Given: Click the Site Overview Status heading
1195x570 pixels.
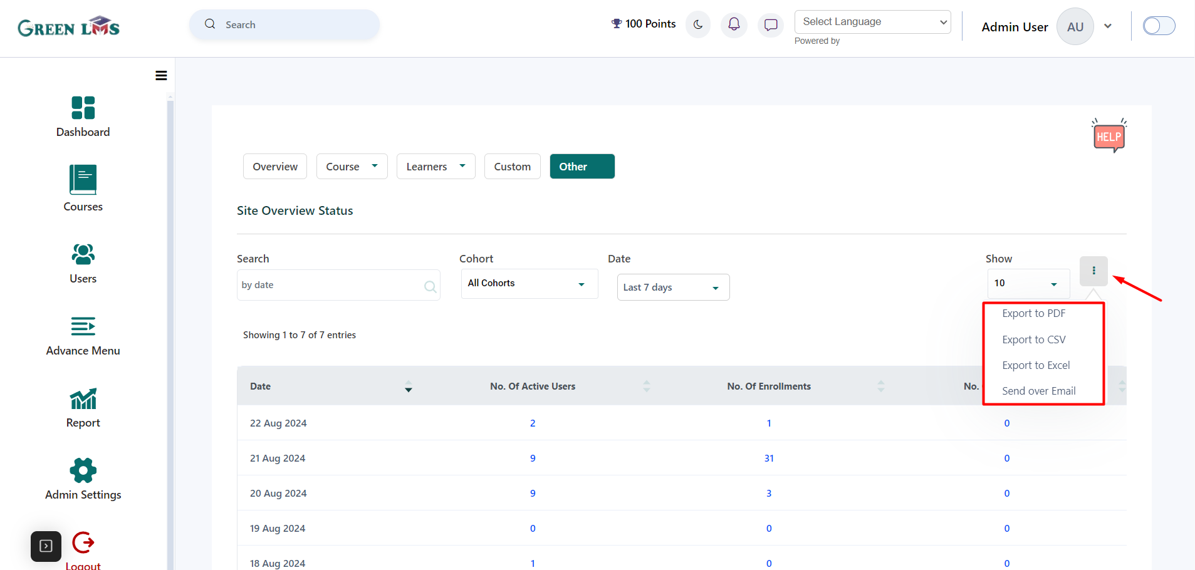Looking at the screenshot, I should click(295, 211).
